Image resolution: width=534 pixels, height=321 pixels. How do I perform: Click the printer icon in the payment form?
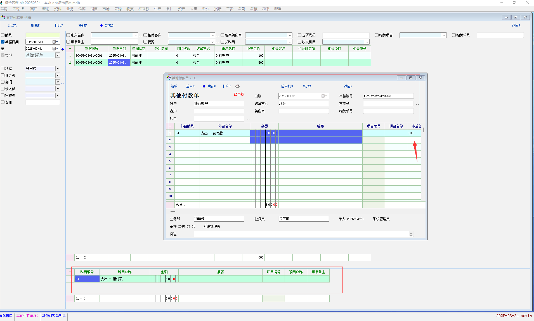point(237,86)
